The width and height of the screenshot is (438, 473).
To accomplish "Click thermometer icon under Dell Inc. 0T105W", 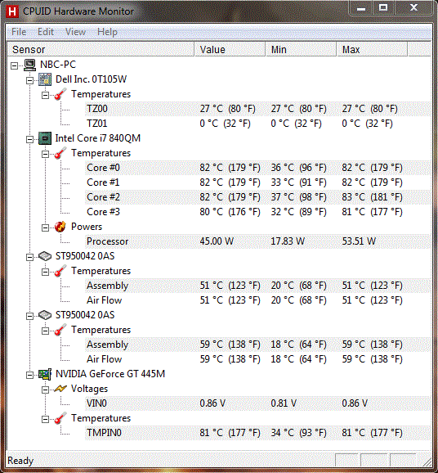I will point(60,94).
